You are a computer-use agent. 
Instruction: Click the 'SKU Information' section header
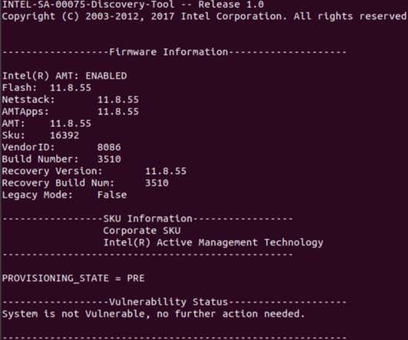tap(148, 218)
